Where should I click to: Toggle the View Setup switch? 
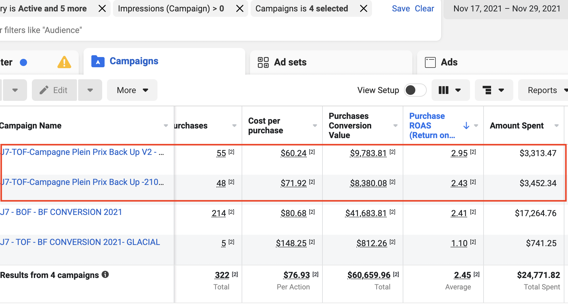(x=415, y=90)
